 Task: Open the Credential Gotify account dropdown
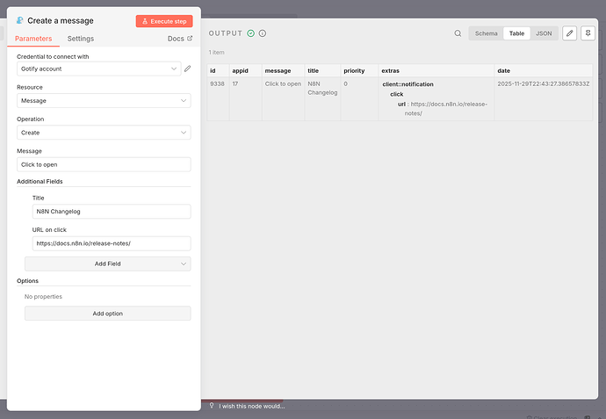(99, 69)
